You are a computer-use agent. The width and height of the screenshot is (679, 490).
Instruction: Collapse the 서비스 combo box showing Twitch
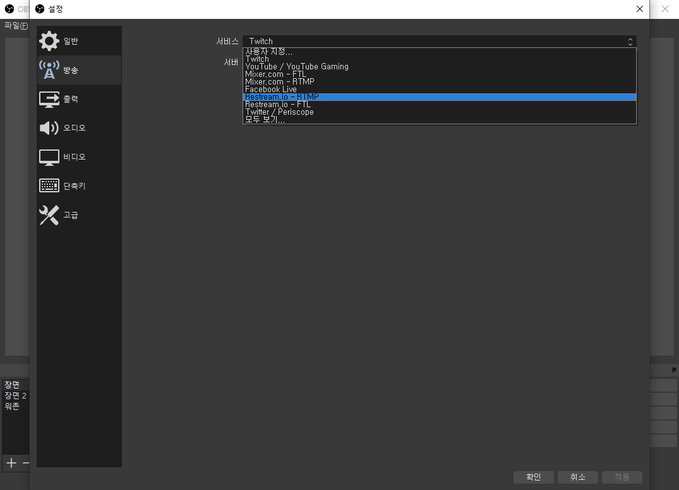point(440,41)
